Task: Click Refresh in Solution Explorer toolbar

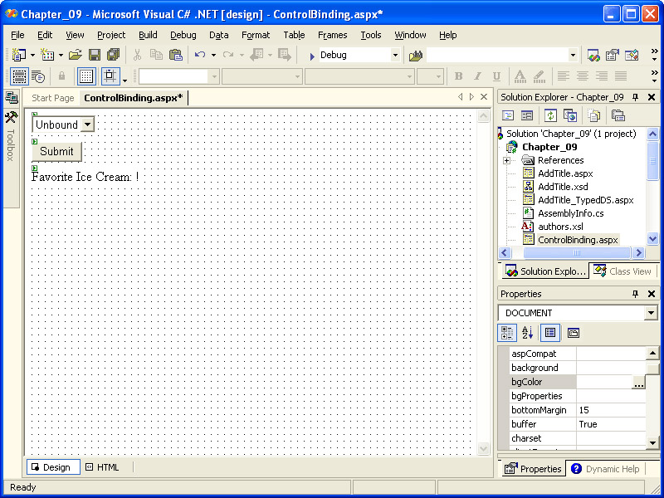Action: click(x=550, y=115)
